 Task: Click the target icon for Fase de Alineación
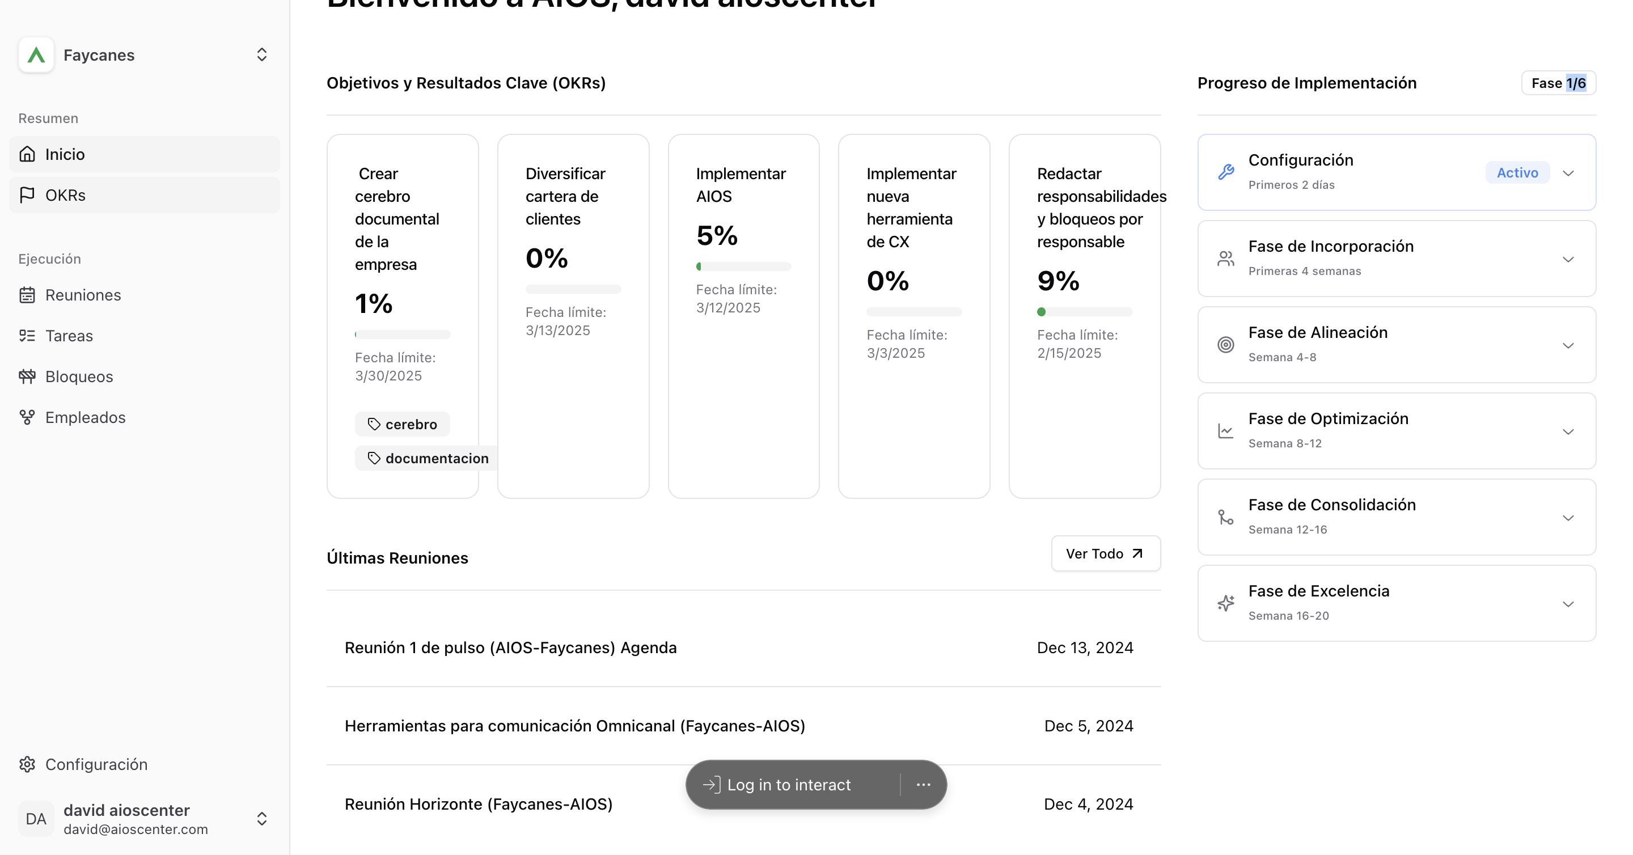1226,345
